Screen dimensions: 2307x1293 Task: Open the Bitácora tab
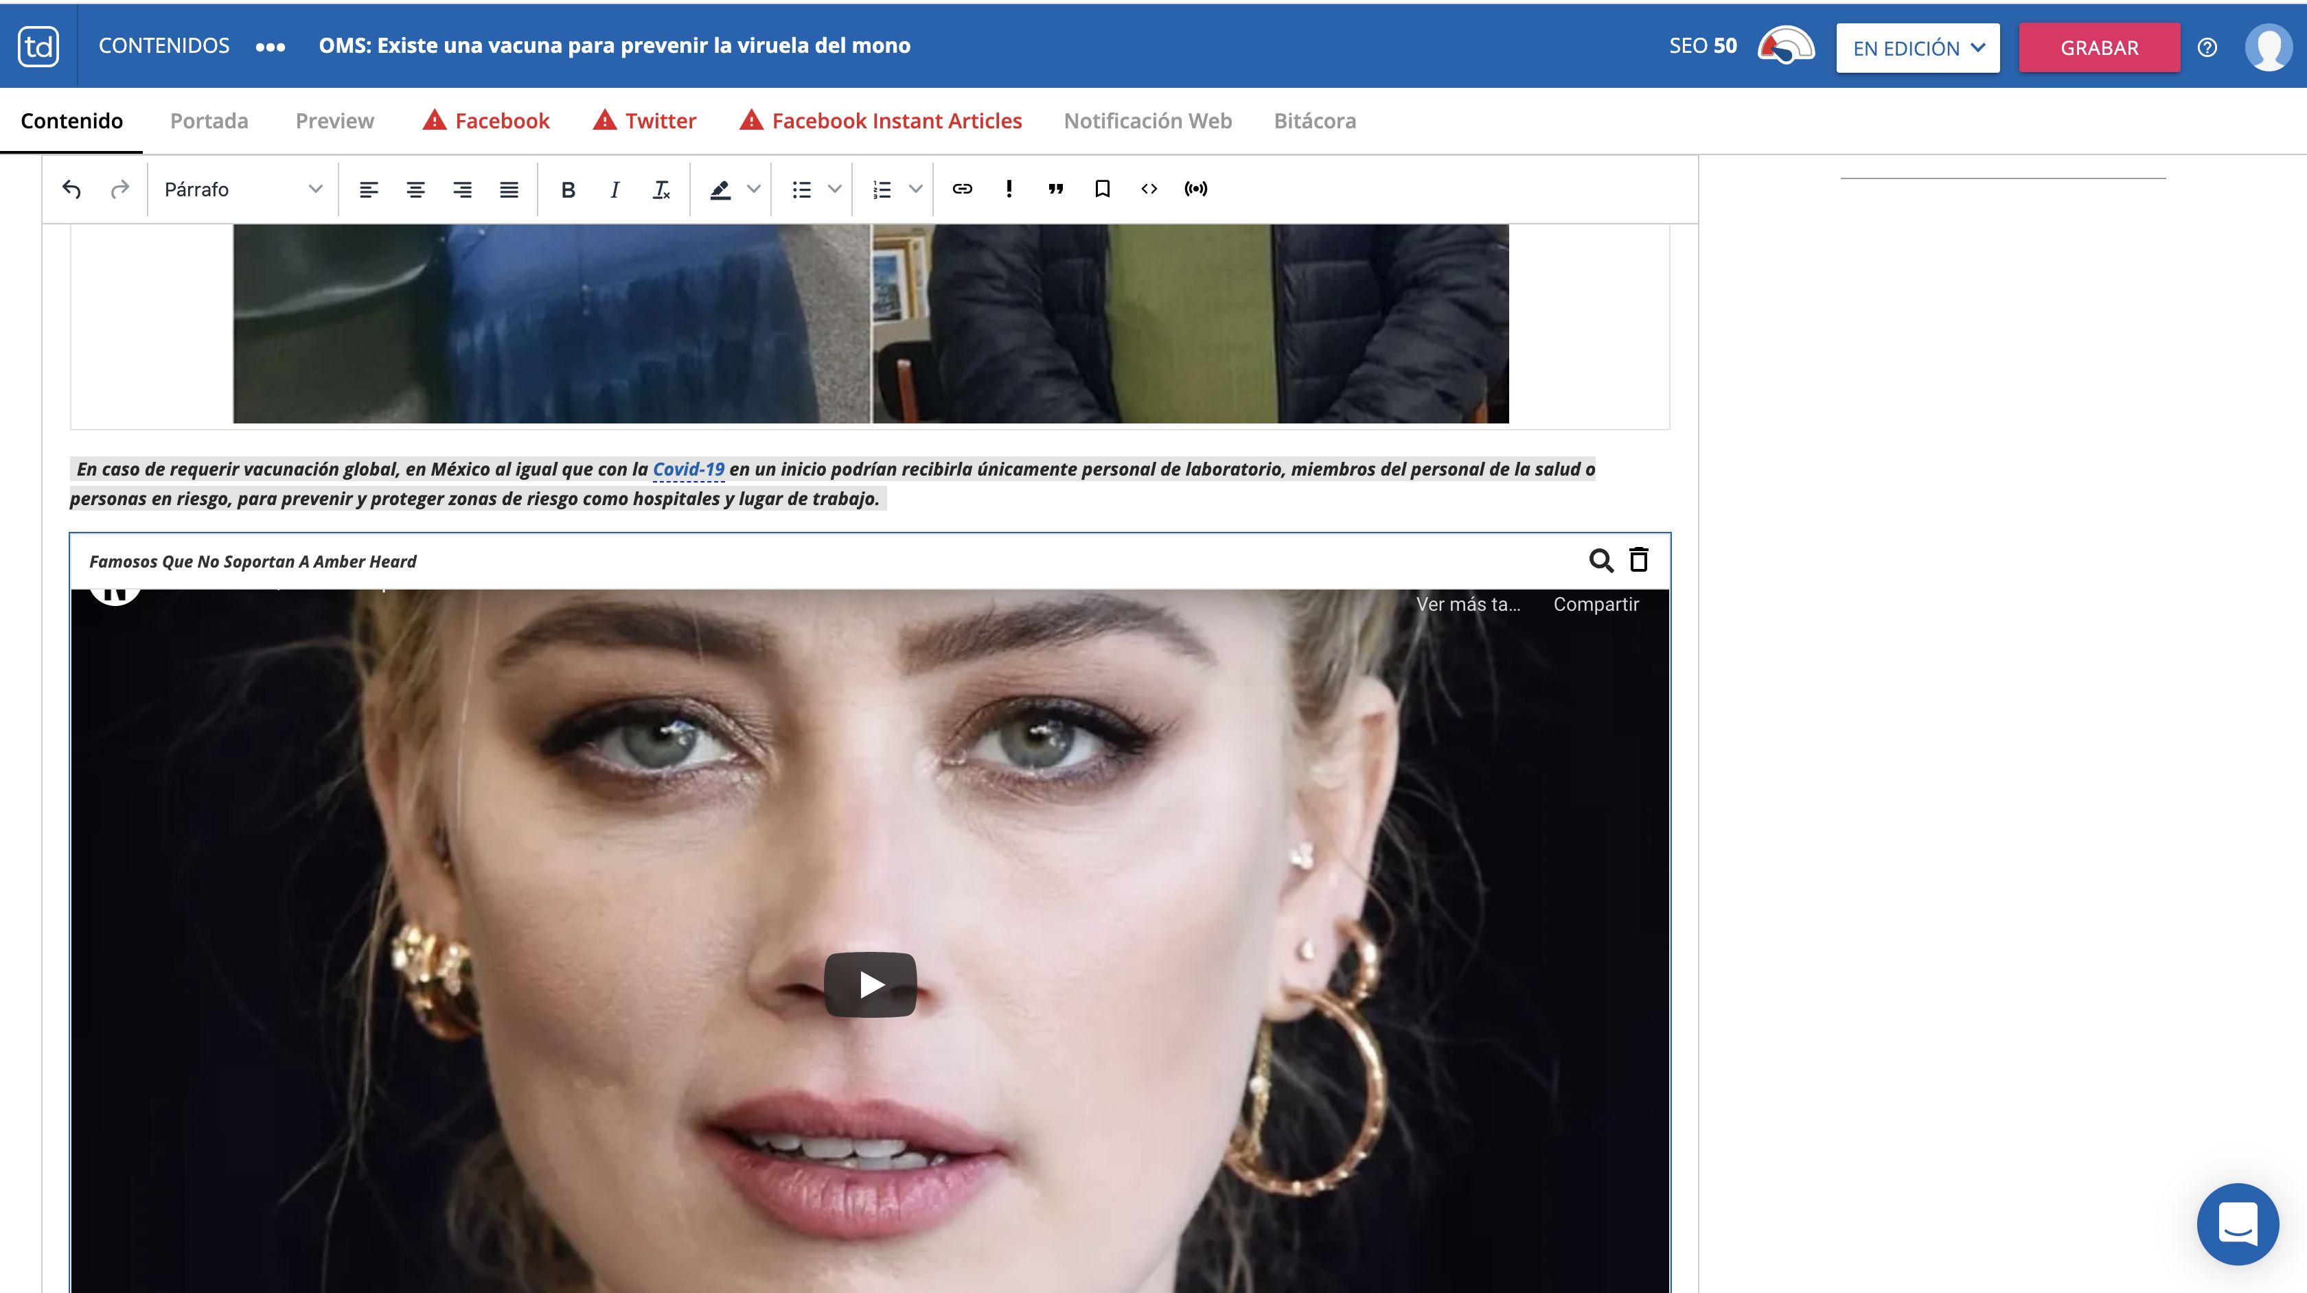click(x=1313, y=121)
